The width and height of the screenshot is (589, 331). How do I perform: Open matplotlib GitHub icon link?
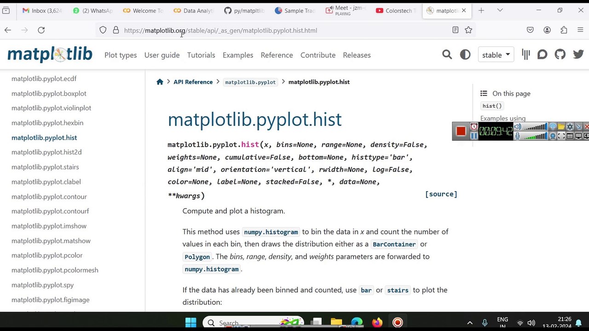pos(560,55)
